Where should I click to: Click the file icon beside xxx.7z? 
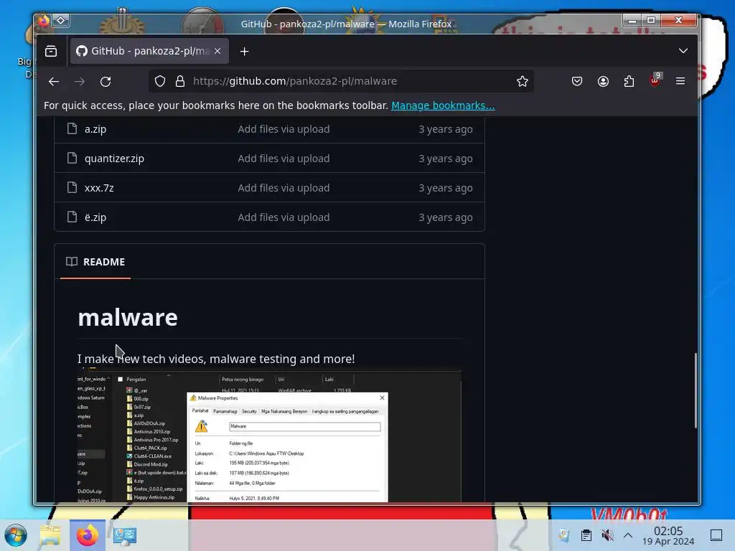coord(72,187)
